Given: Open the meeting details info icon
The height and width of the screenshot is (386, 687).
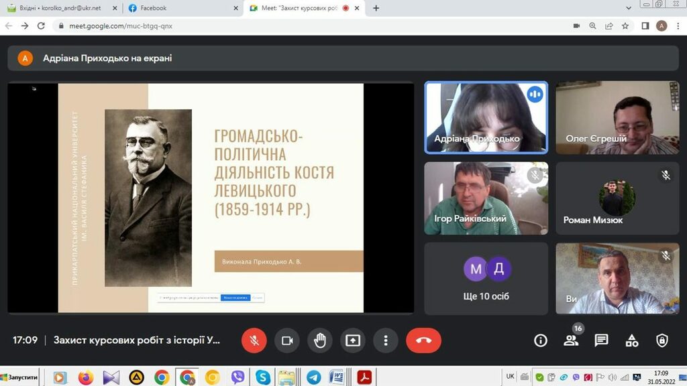Looking at the screenshot, I should point(541,340).
